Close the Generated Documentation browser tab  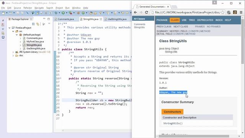click(x=168, y=7)
